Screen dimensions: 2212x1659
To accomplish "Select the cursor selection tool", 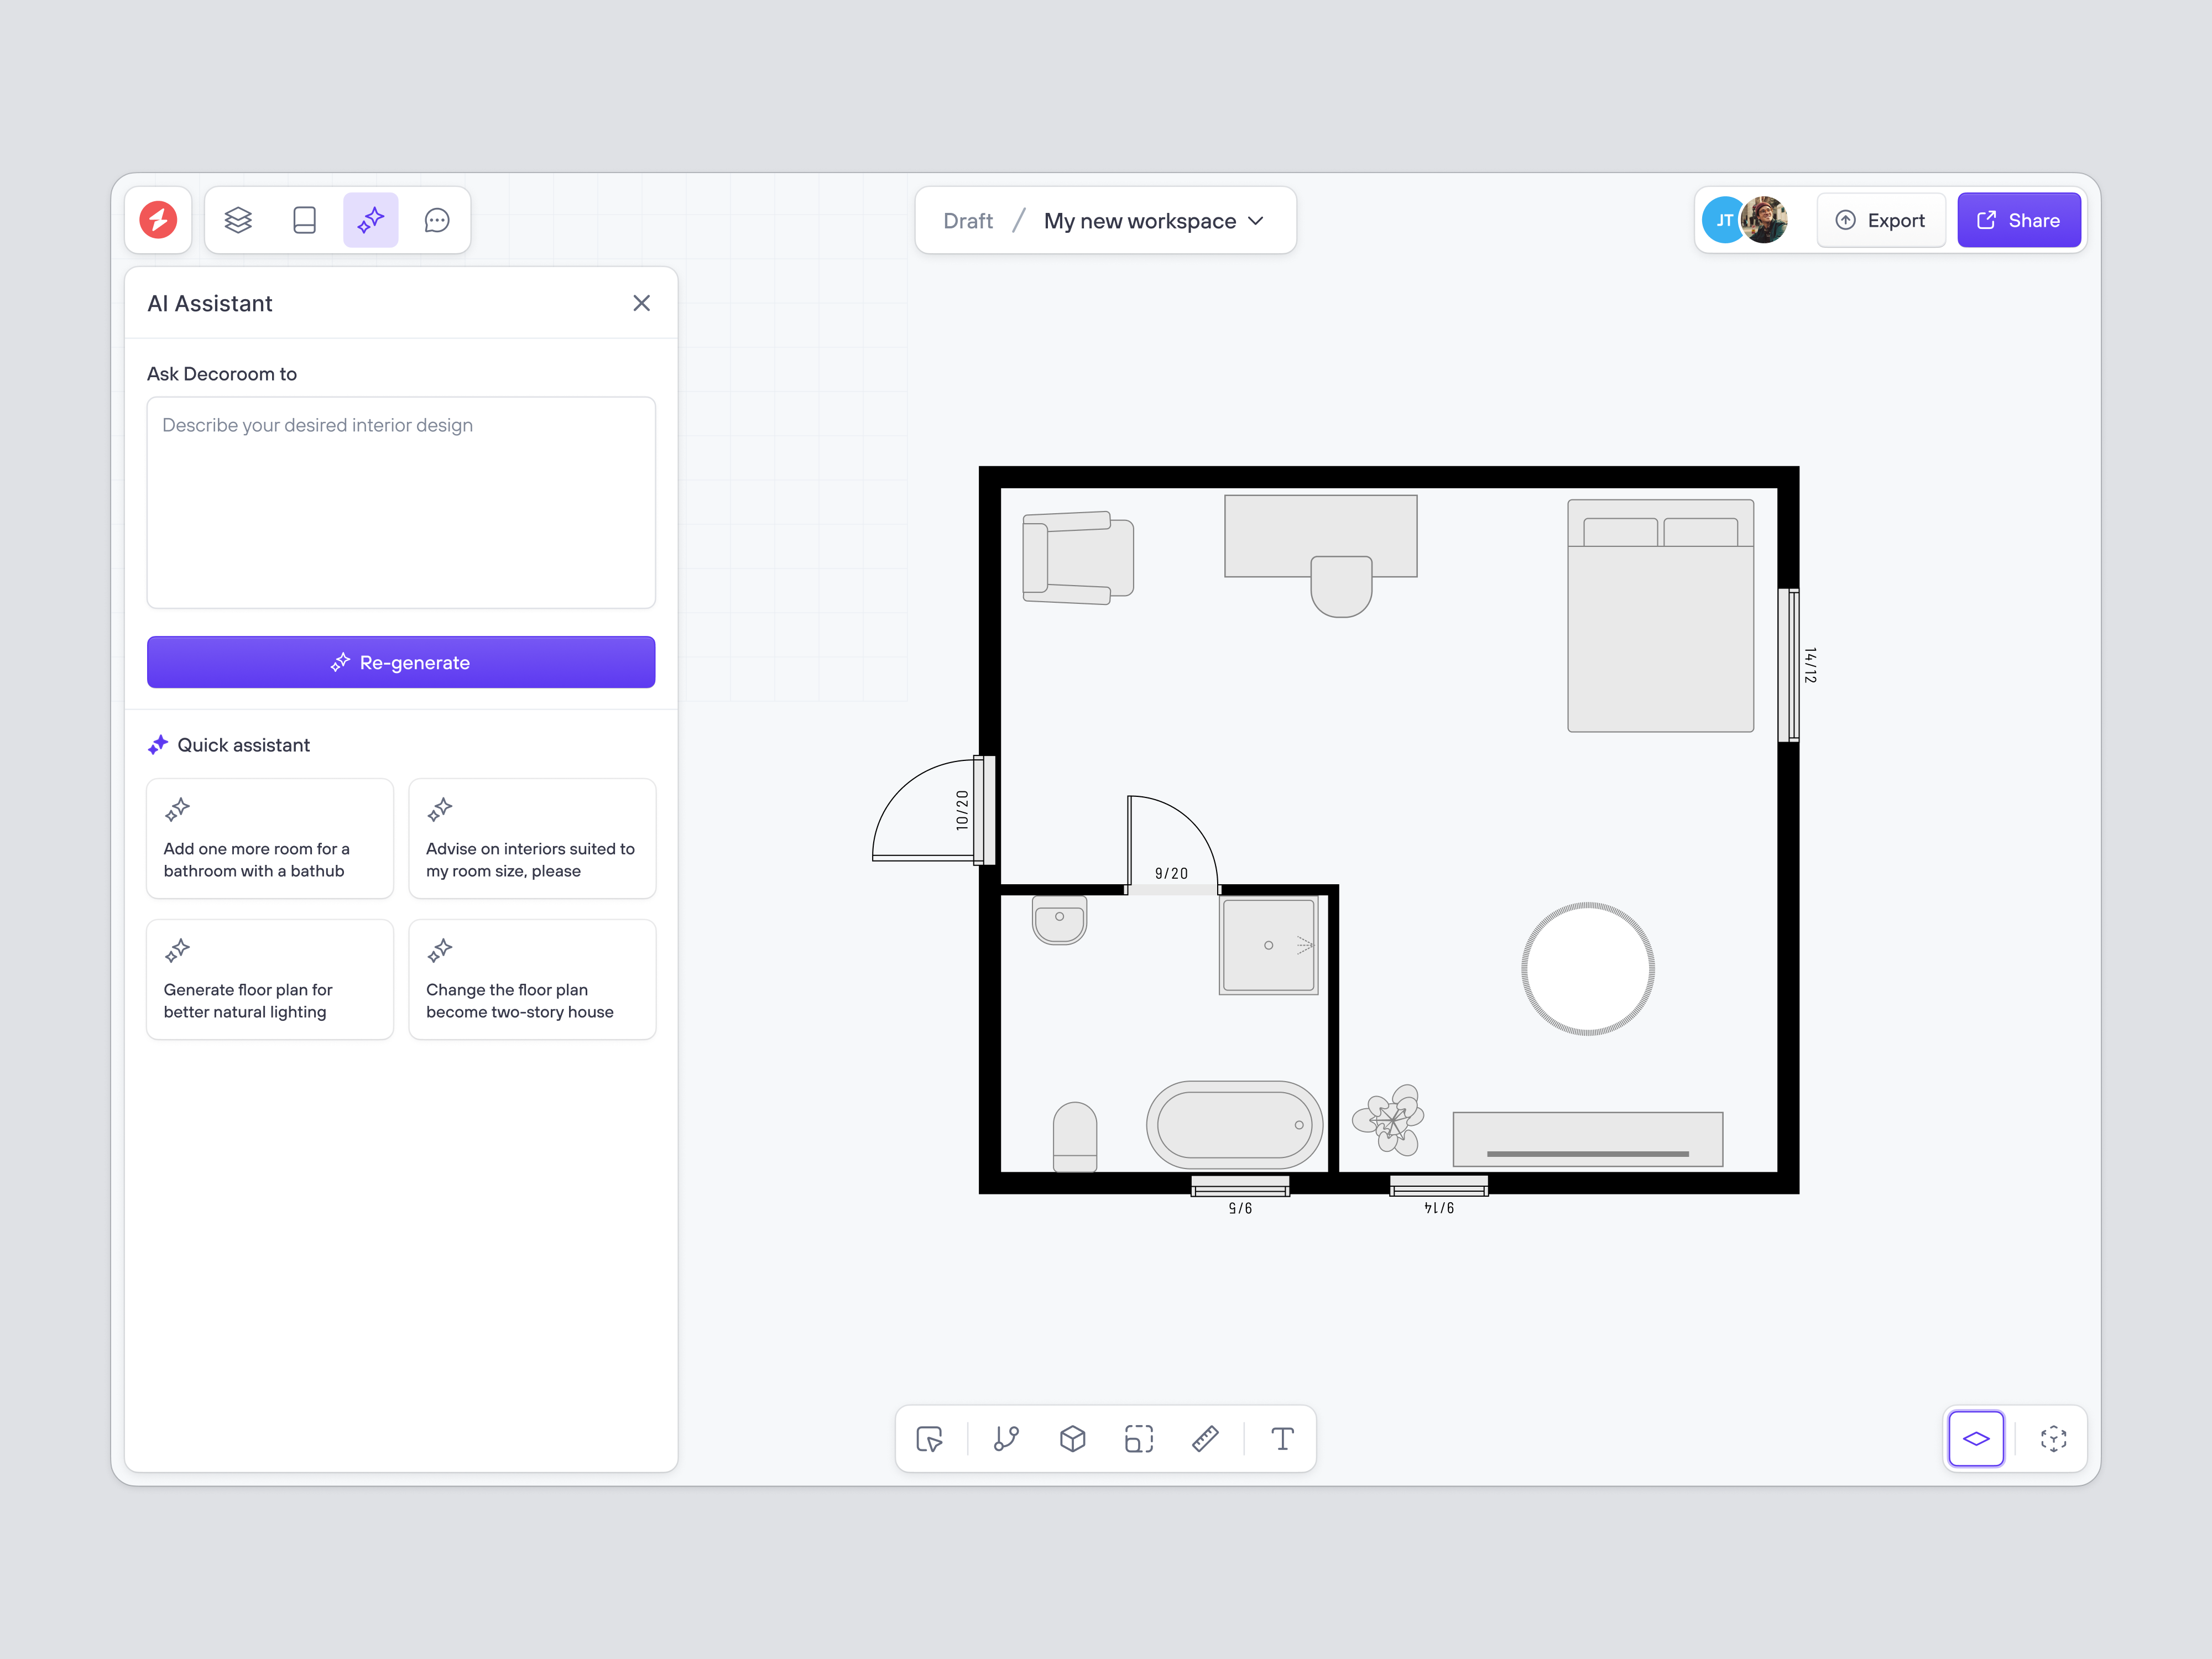I will pos(929,1439).
